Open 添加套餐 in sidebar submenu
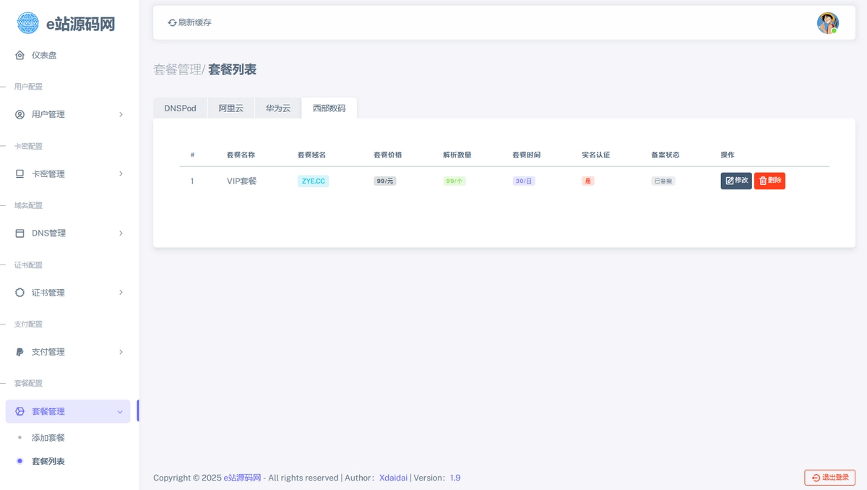 [48, 438]
